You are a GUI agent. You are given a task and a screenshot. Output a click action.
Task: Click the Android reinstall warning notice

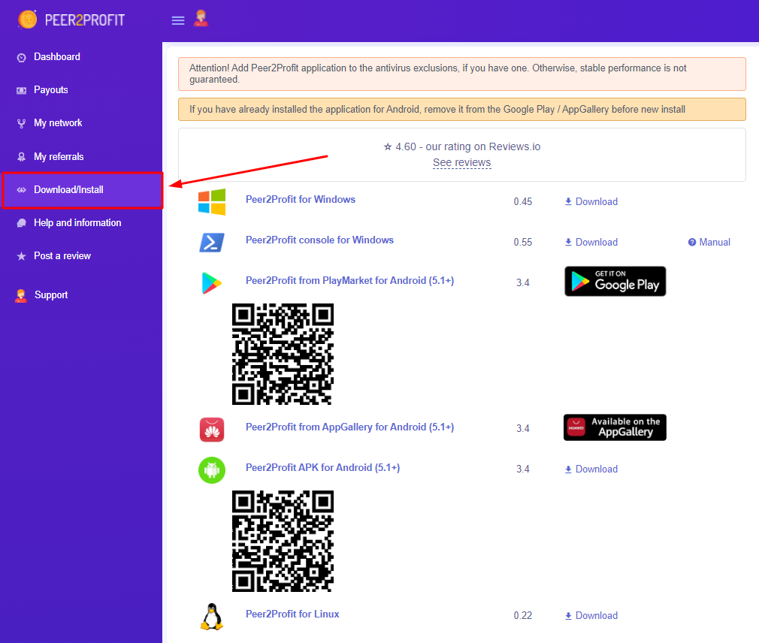(462, 110)
